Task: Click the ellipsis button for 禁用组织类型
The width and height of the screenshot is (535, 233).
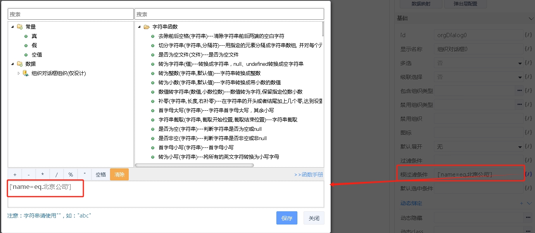Action: click(x=519, y=105)
